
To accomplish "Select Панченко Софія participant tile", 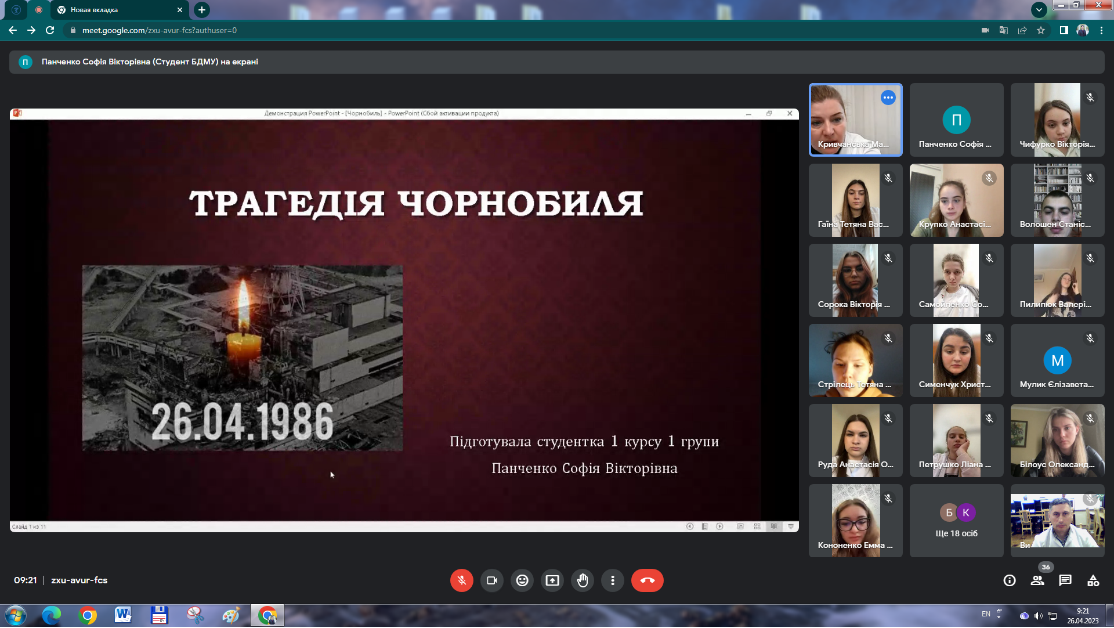I will click(956, 120).
